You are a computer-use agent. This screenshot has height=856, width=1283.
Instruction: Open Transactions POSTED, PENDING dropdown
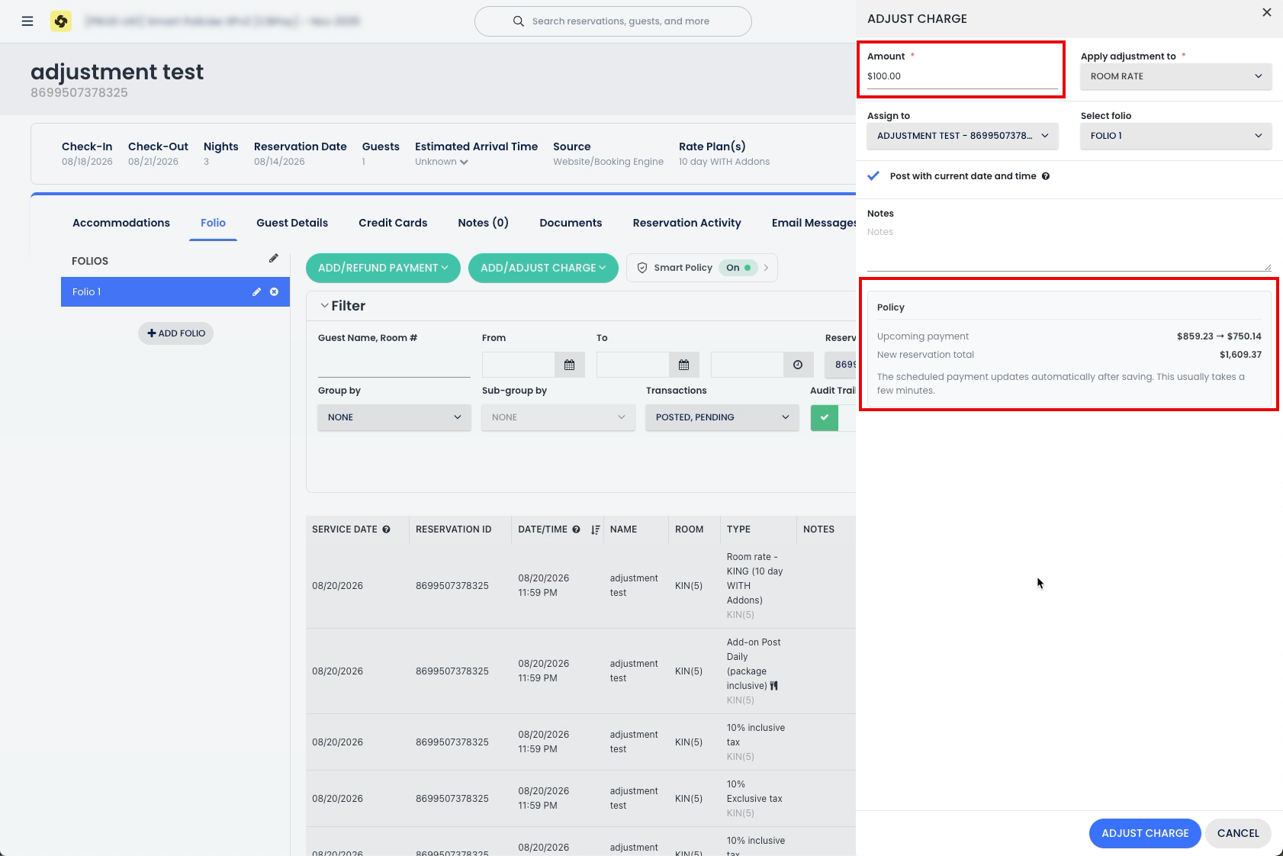(722, 417)
